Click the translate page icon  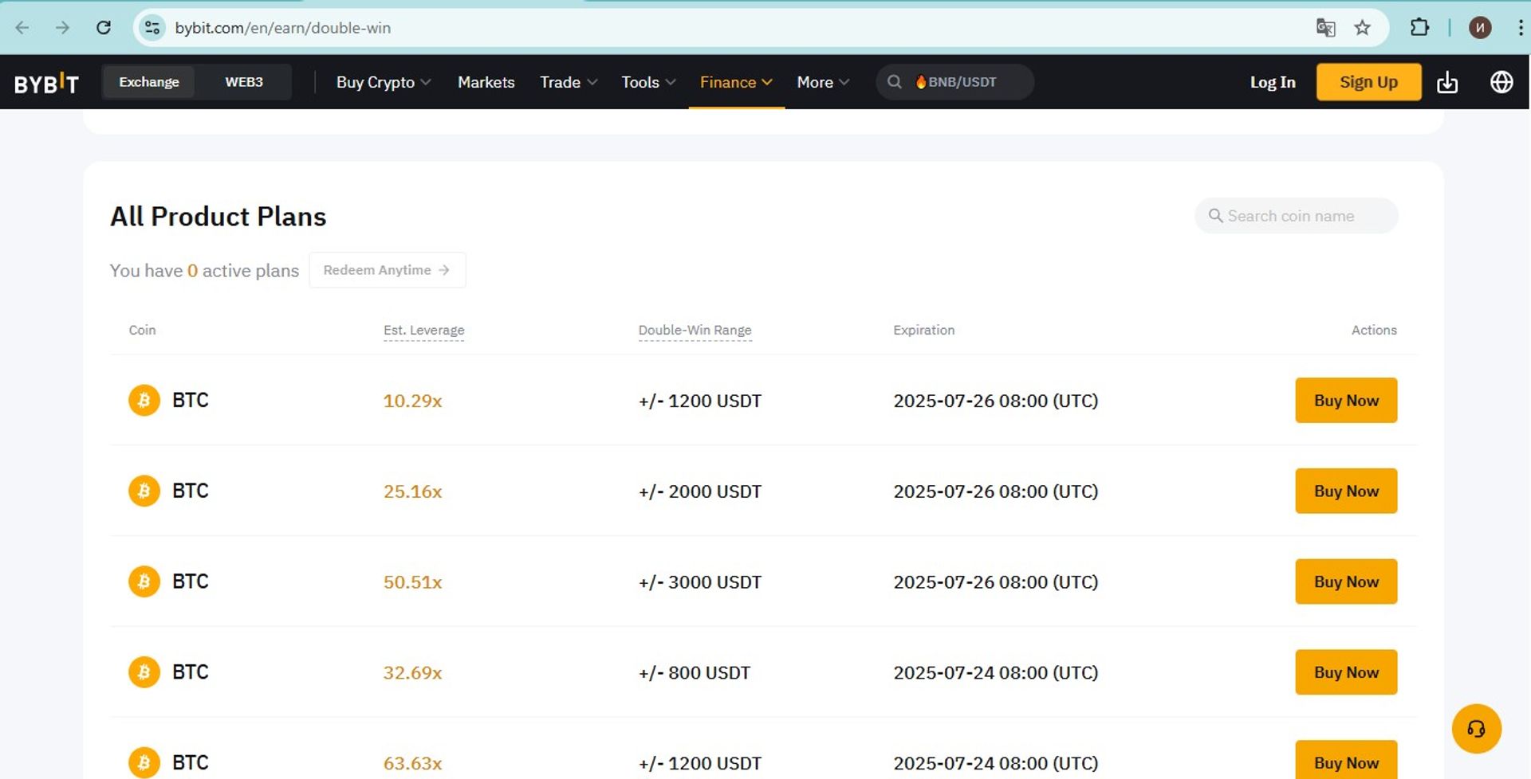tap(1325, 28)
